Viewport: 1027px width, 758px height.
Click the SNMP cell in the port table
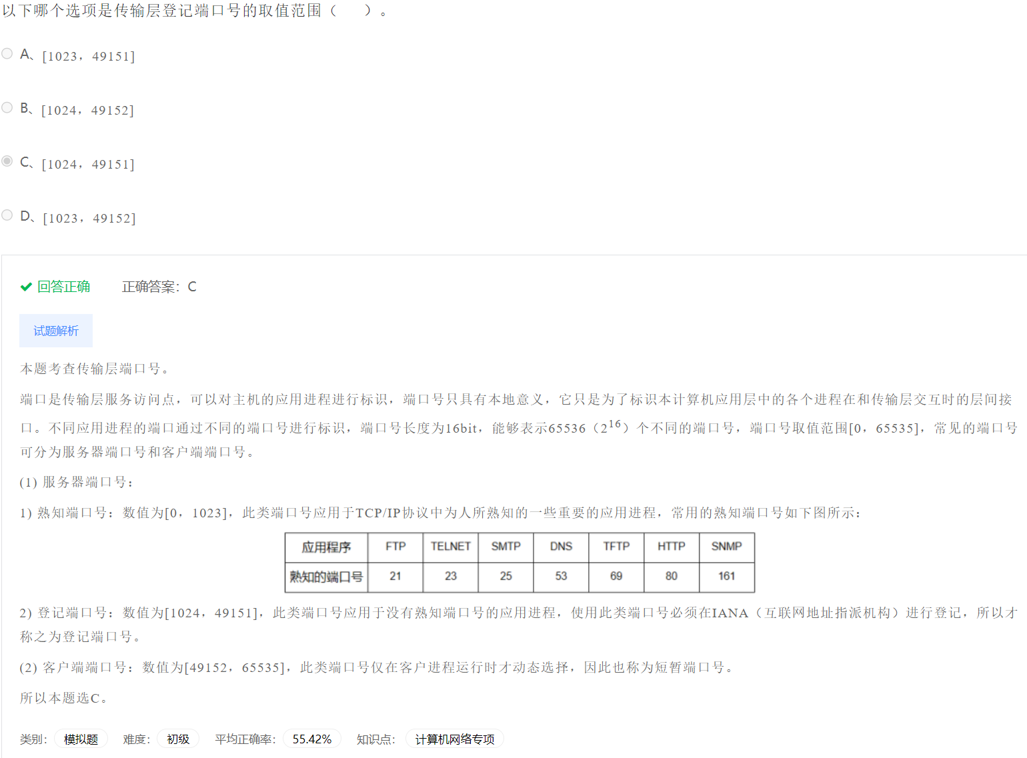[x=727, y=547]
